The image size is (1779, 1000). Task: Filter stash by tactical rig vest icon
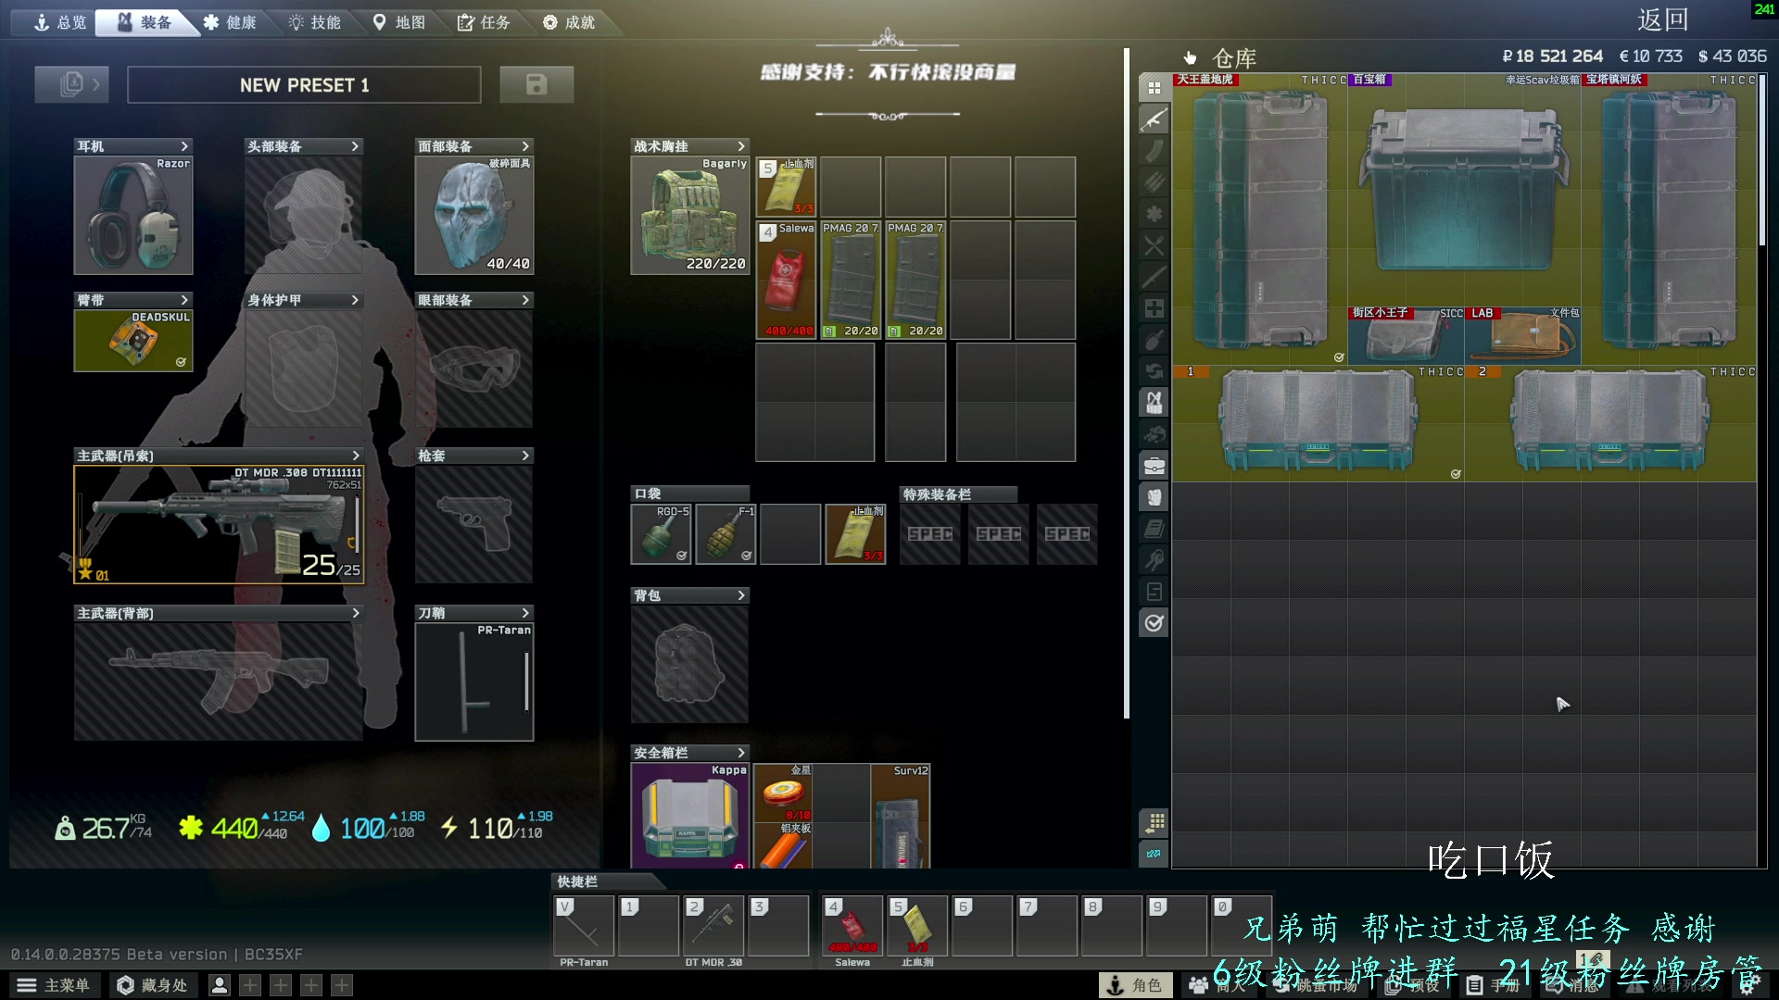[1154, 403]
